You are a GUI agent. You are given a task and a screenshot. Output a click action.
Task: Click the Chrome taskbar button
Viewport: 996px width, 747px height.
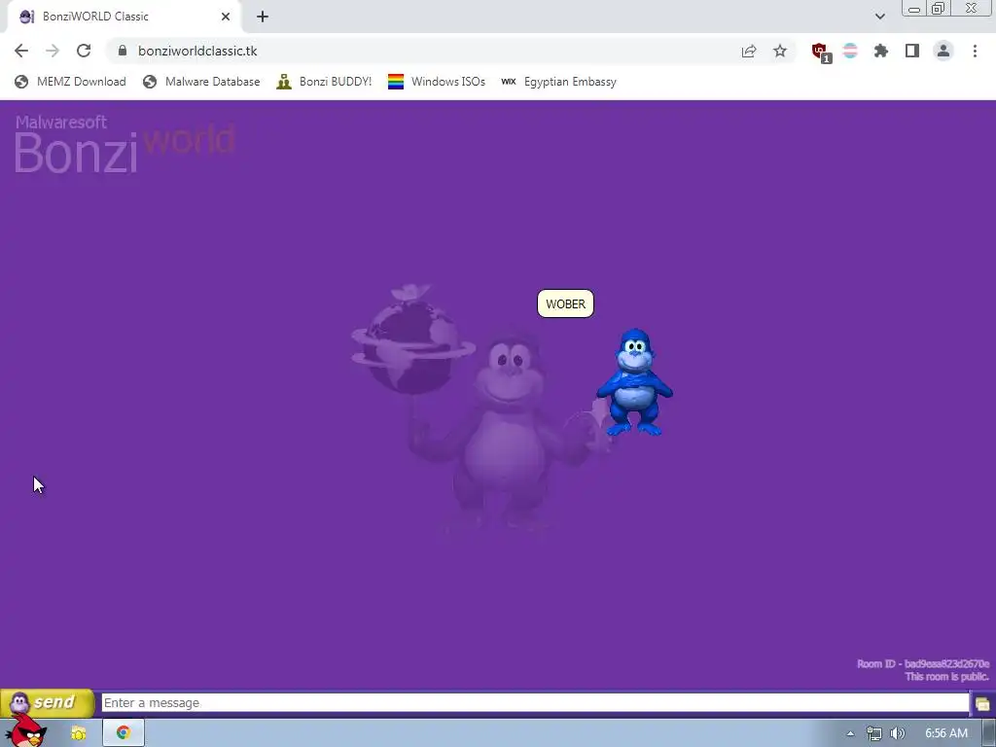tap(124, 732)
